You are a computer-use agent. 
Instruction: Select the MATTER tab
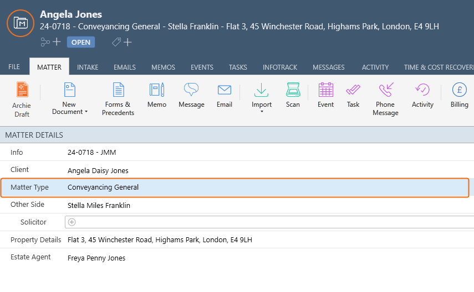(49, 67)
